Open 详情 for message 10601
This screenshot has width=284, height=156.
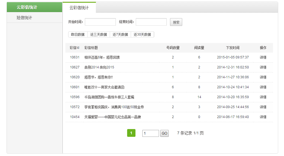[x=263, y=87]
